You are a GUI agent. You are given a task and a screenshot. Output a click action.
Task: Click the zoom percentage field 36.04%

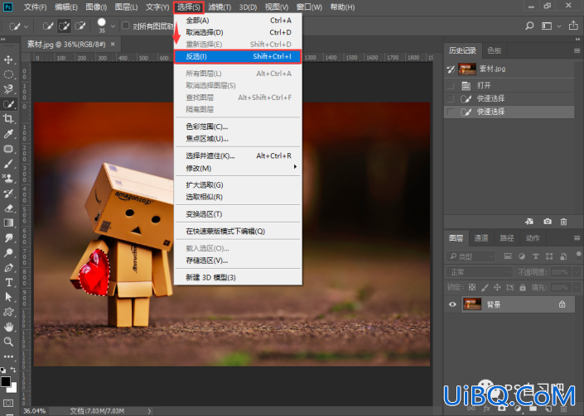[35, 411]
